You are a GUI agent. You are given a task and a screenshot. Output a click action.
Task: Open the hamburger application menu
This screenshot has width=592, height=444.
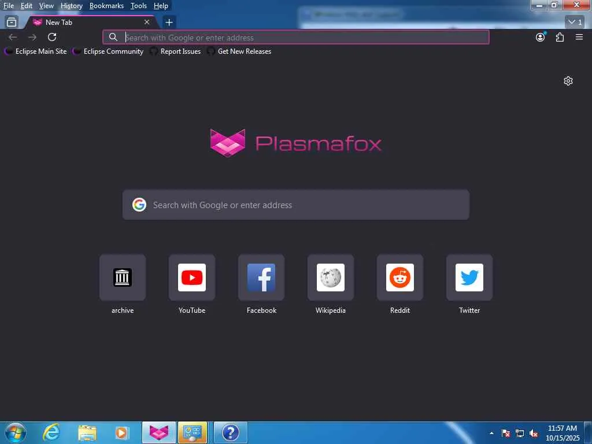(579, 37)
